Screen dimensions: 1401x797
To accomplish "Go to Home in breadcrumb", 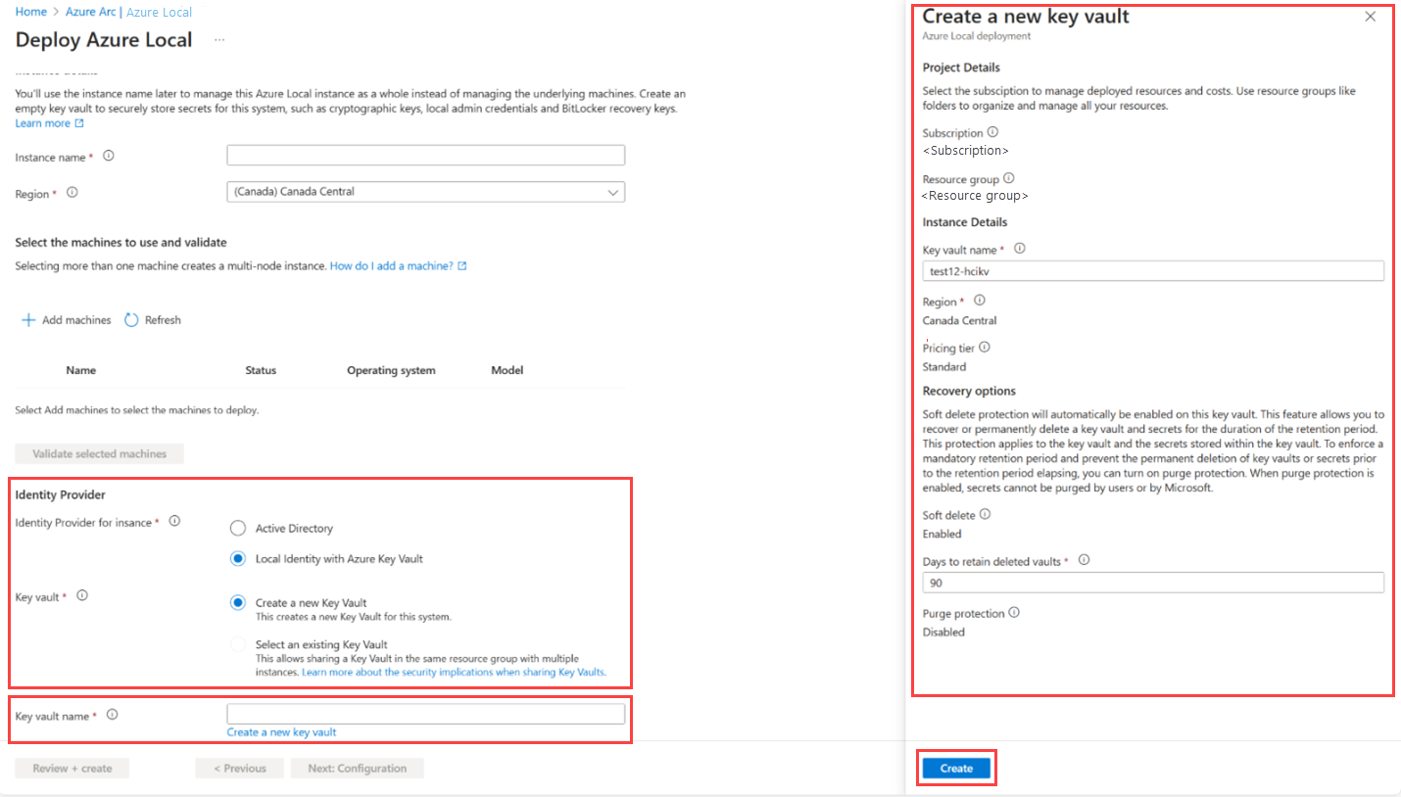I will pyautogui.click(x=31, y=12).
